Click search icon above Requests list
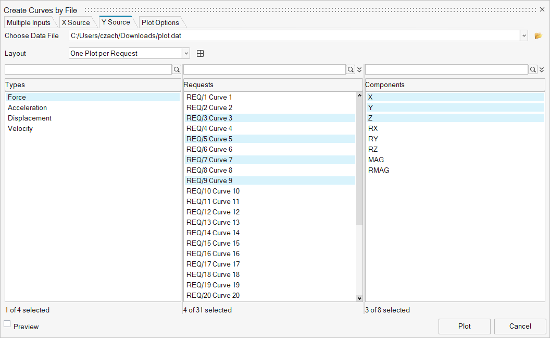Viewport: 550px width, 338px height. [351, 69]
